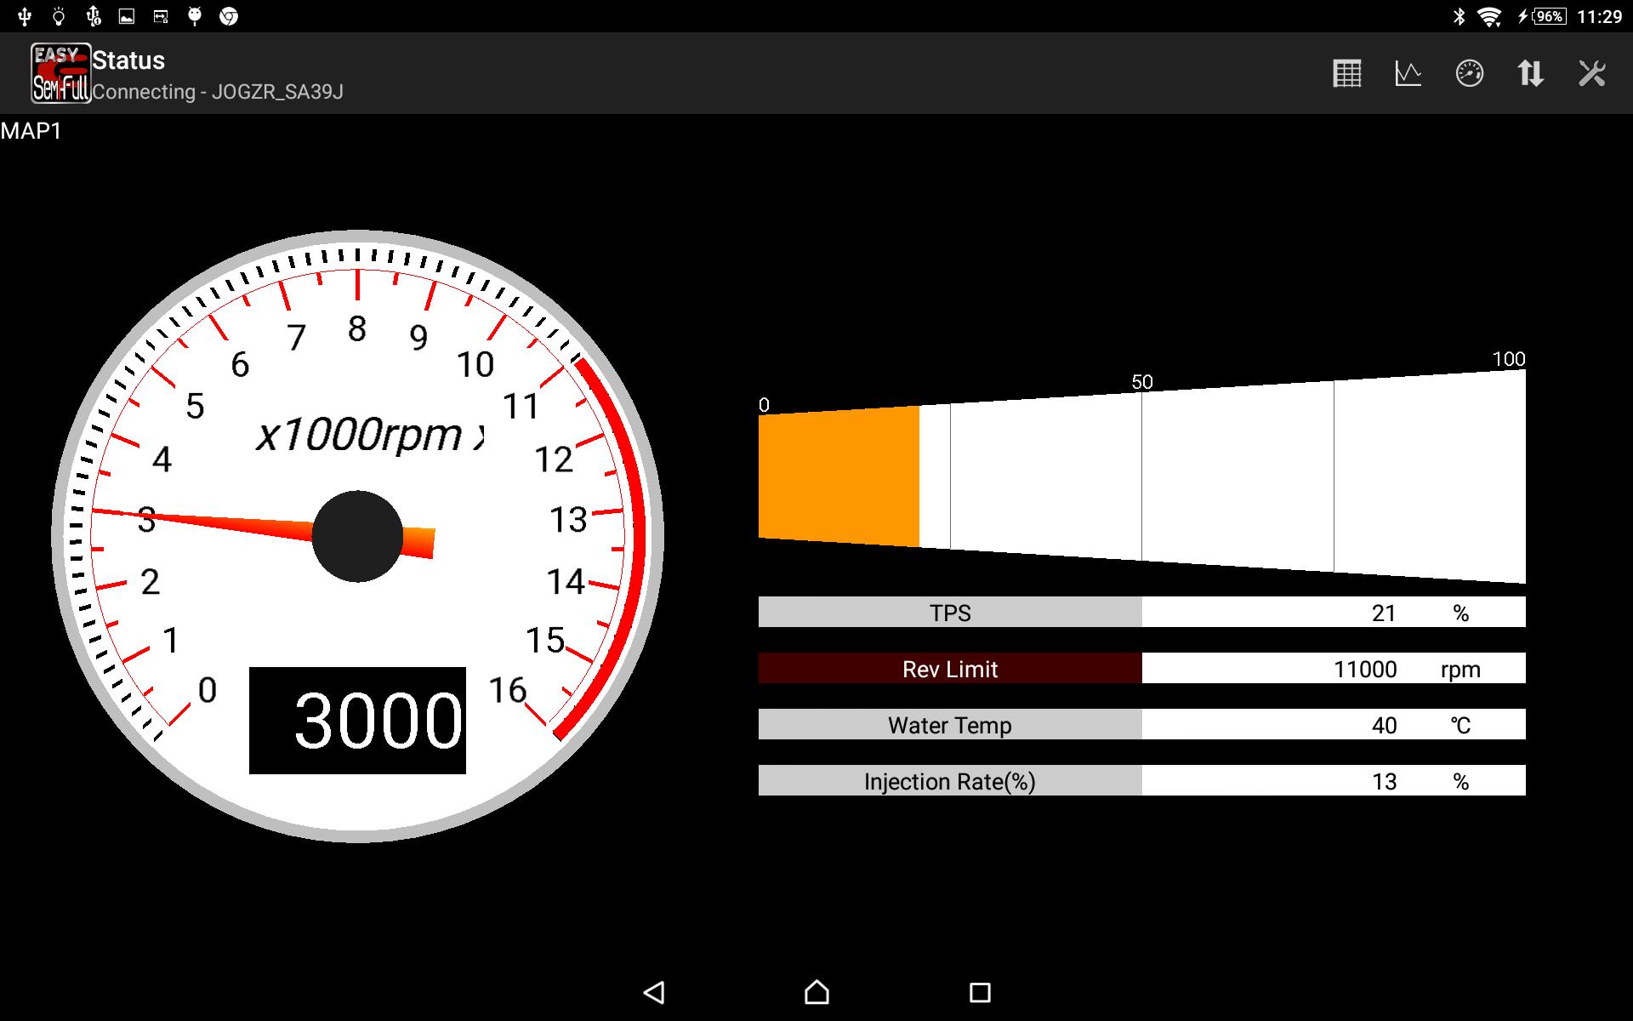
Task: Tap the x1000rpm gauge label
Action: tap(371, 435)
